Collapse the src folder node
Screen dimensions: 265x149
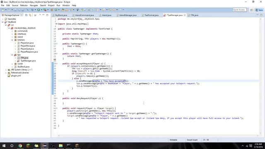6,25
